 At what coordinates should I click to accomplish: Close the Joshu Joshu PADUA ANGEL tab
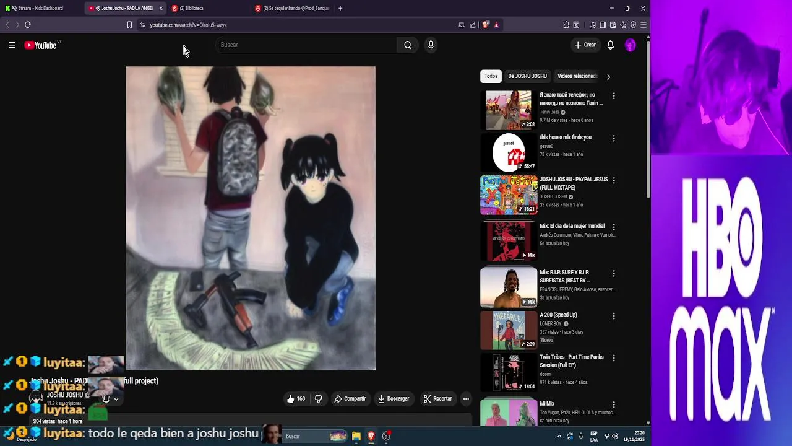tap(161, 8)
